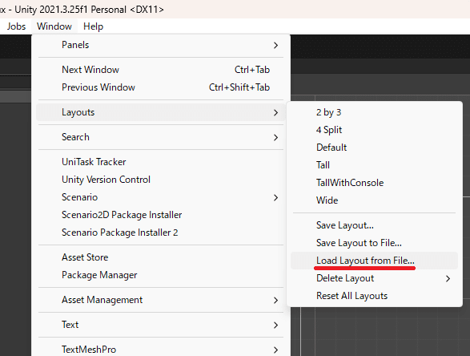Click Load Layout from File...
This screenshot has height=356, width=470.
(x=374, y=261)
